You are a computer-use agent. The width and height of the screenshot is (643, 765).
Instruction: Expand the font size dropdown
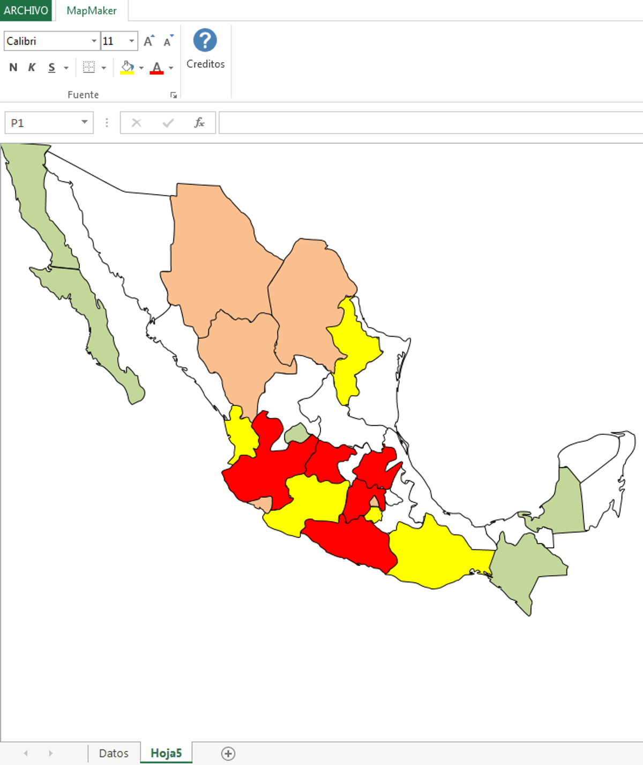point(131,41)
